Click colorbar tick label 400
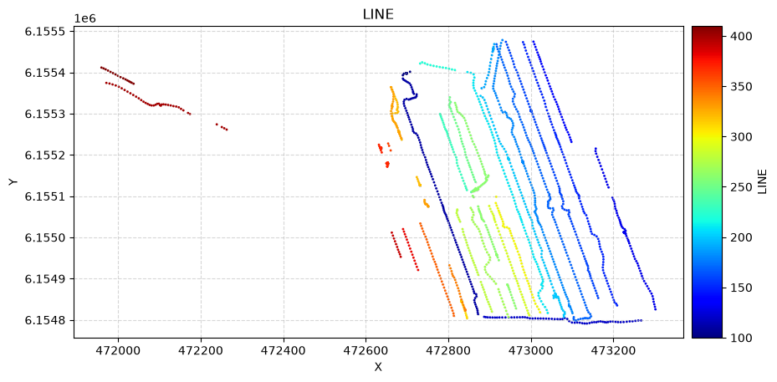The image size is (777, 382). tap(740, 36)
